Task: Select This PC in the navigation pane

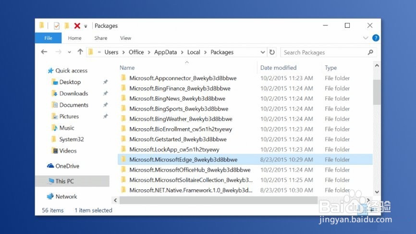Action: (x=72, y=181)
